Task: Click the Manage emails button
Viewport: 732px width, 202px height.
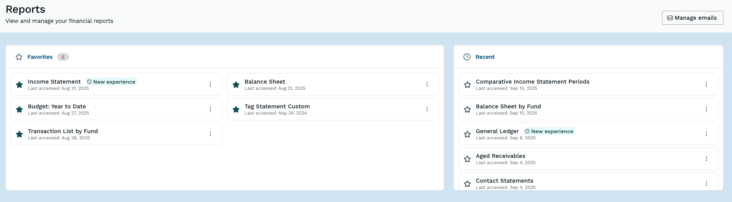Action: coord(692,18)
